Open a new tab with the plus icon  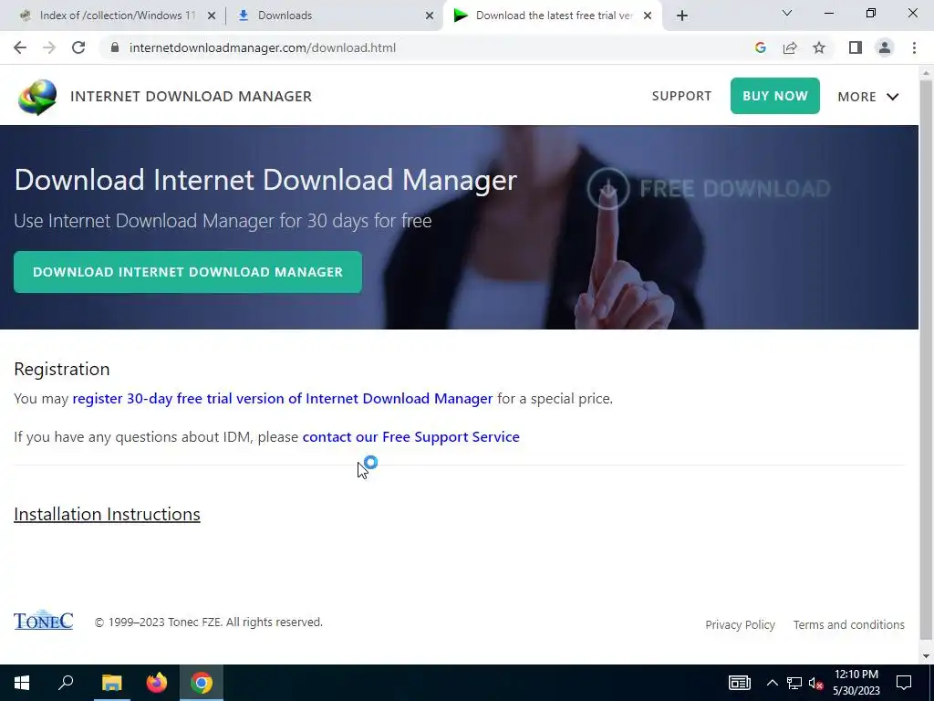(x=682, y=16)
